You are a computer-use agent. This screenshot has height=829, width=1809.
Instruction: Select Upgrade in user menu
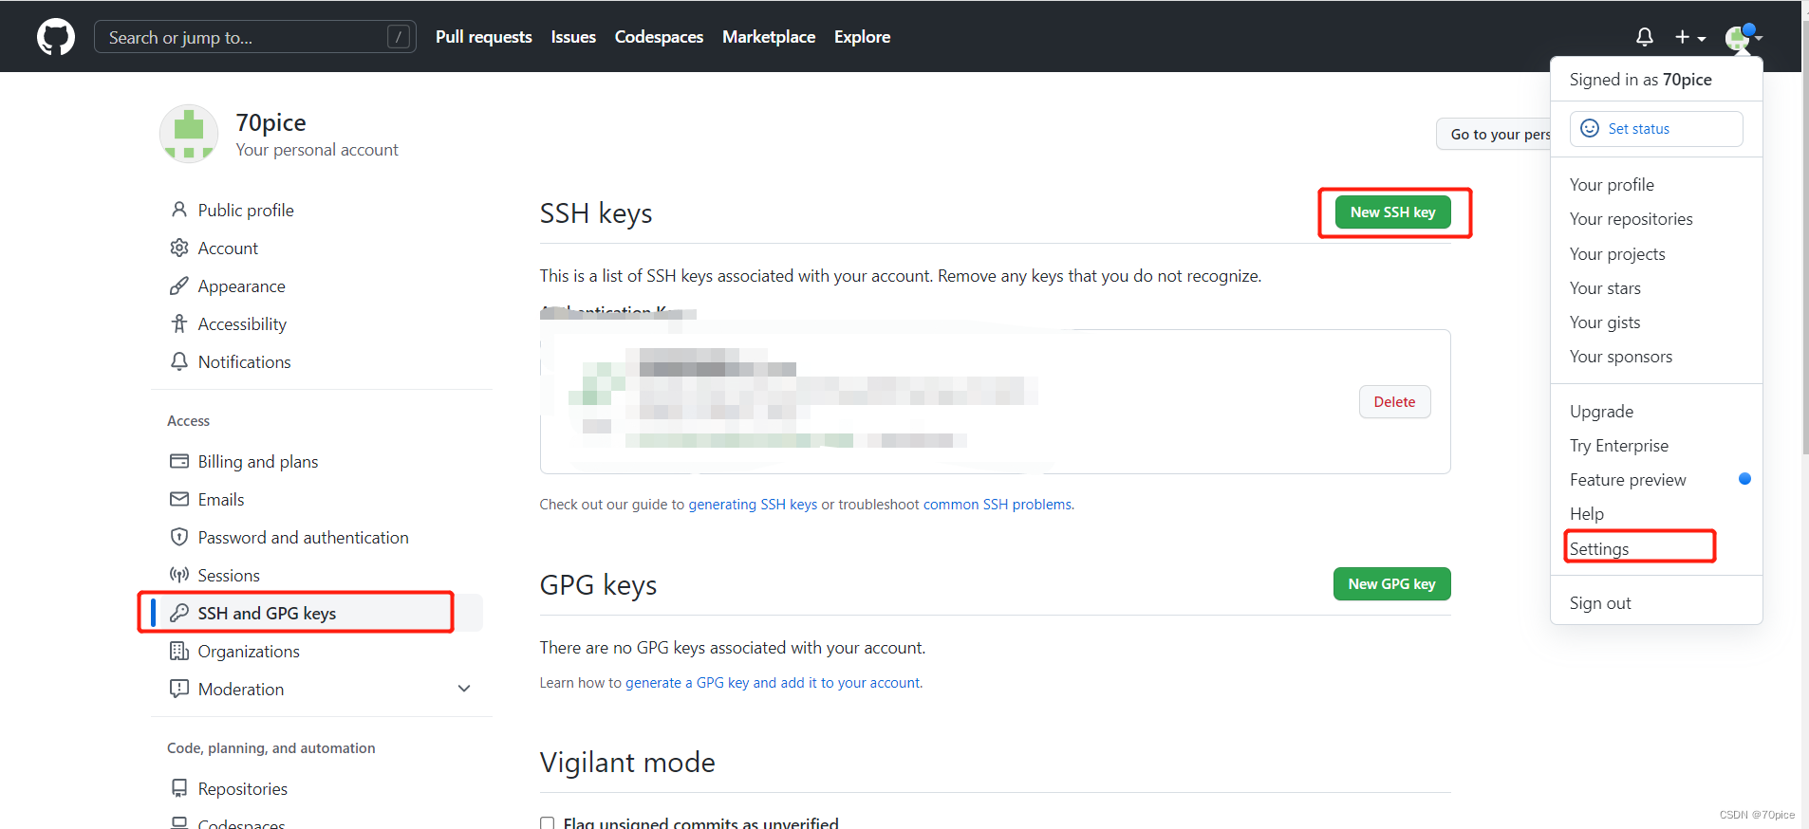coord(1601,412)
